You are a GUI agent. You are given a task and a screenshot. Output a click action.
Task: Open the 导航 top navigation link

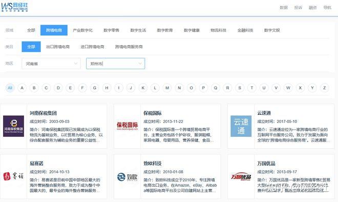point(327,8)
